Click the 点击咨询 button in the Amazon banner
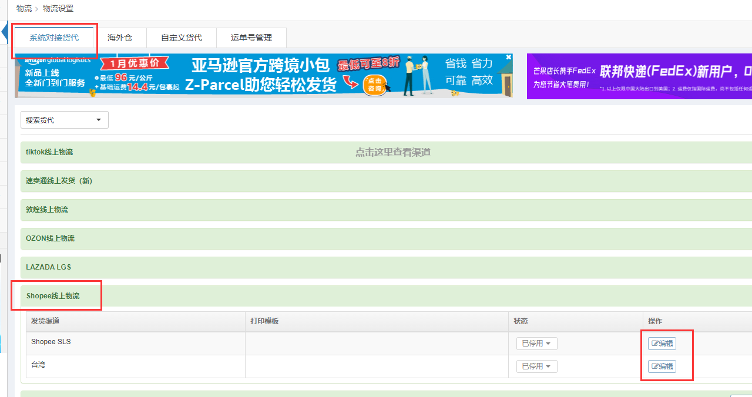752x397 pixels. click(x=375, y=85)
